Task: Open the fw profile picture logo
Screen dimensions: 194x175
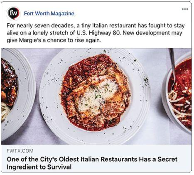Action: click(13, 13)
